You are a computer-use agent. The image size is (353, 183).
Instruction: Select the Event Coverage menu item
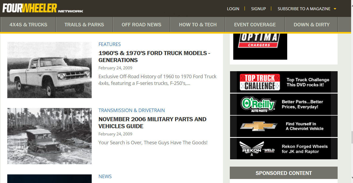(x=255, y=25)
